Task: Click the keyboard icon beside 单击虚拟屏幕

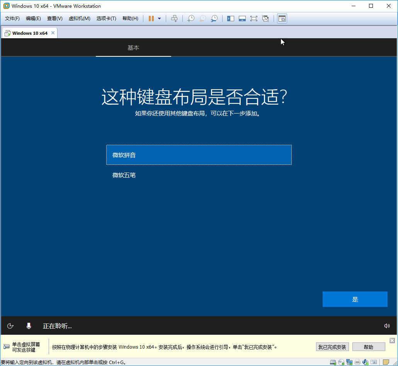Action: coord(6,346)
